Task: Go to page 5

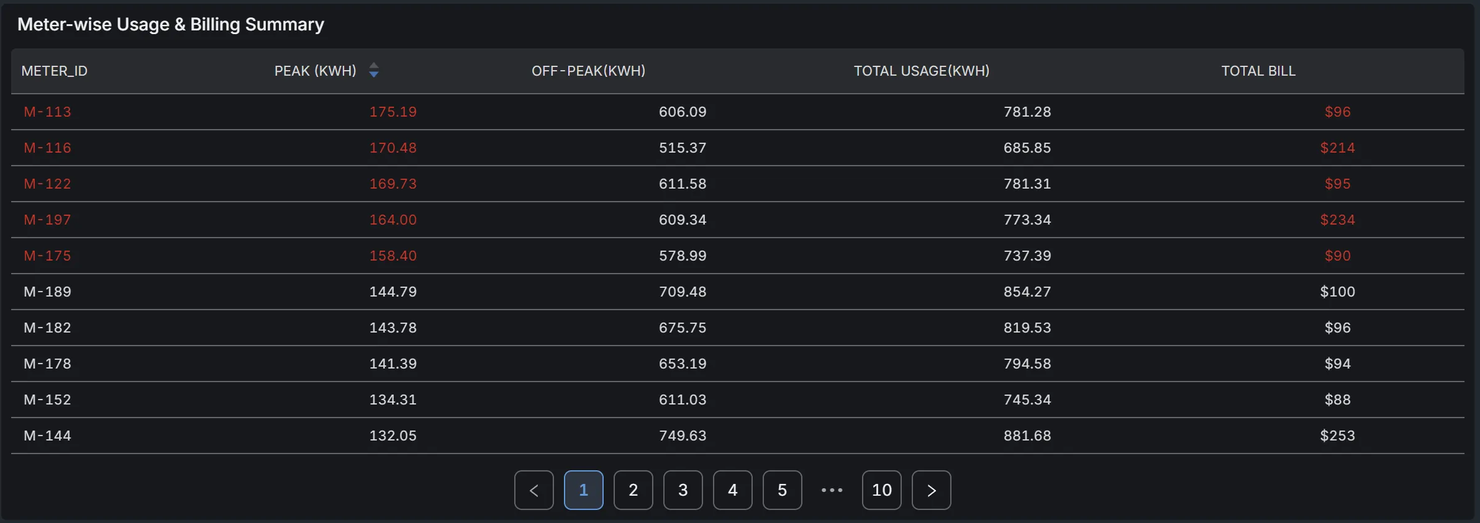Action: pyautogui.click(x=782, y=490)
